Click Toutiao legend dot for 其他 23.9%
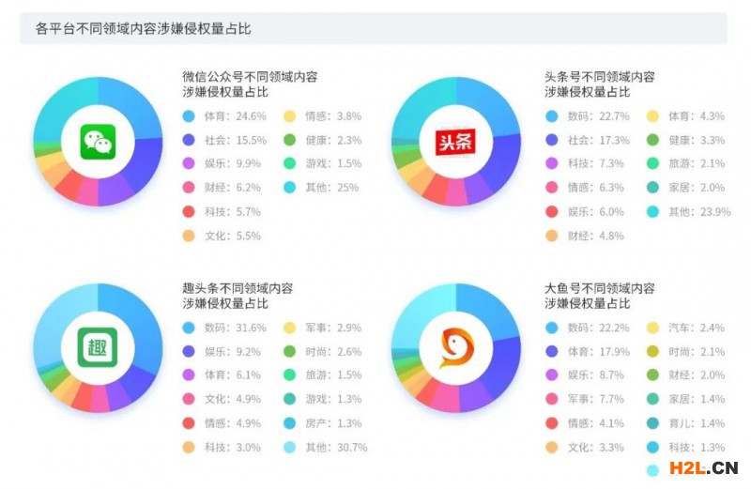The image size is (751, 489). (652, 212)
